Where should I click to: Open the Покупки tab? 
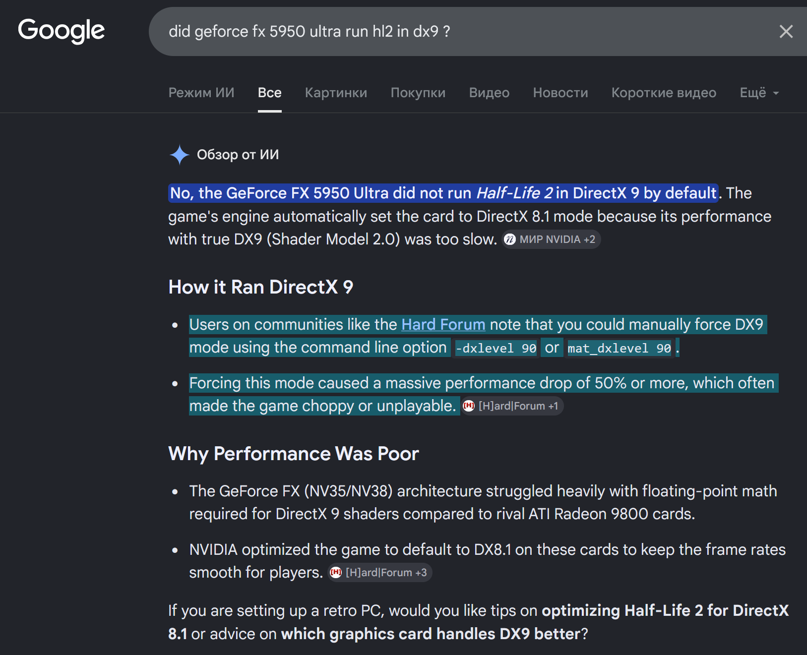tap(418, 93)
